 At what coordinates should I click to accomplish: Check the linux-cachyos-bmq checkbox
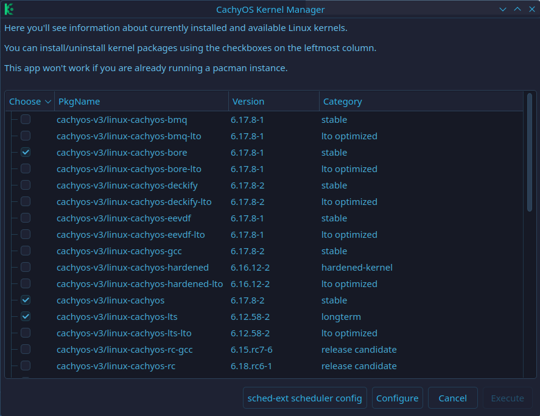26,119
